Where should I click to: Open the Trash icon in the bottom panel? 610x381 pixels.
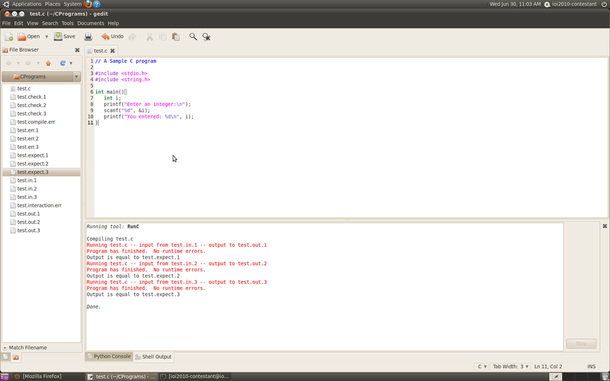pyautogui.click(x=605, y=376)
